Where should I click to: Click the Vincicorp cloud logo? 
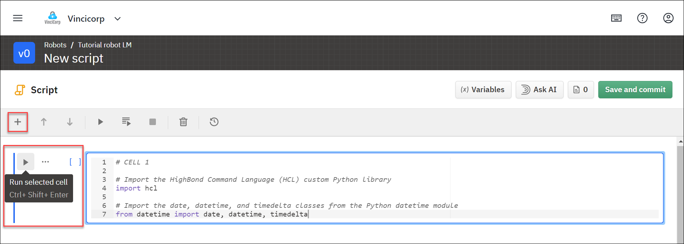point(52,18)
